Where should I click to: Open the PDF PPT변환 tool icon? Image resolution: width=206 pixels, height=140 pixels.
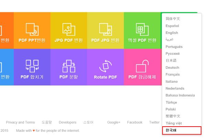[32, 30]
